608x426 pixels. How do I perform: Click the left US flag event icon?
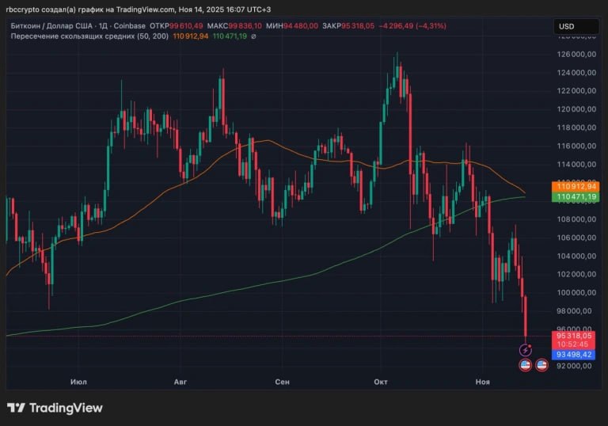(x=524, y=365)
